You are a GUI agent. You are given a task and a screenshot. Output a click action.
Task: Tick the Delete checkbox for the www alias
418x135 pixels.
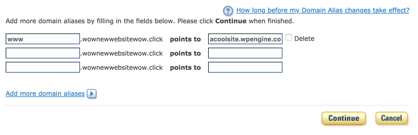289,38
